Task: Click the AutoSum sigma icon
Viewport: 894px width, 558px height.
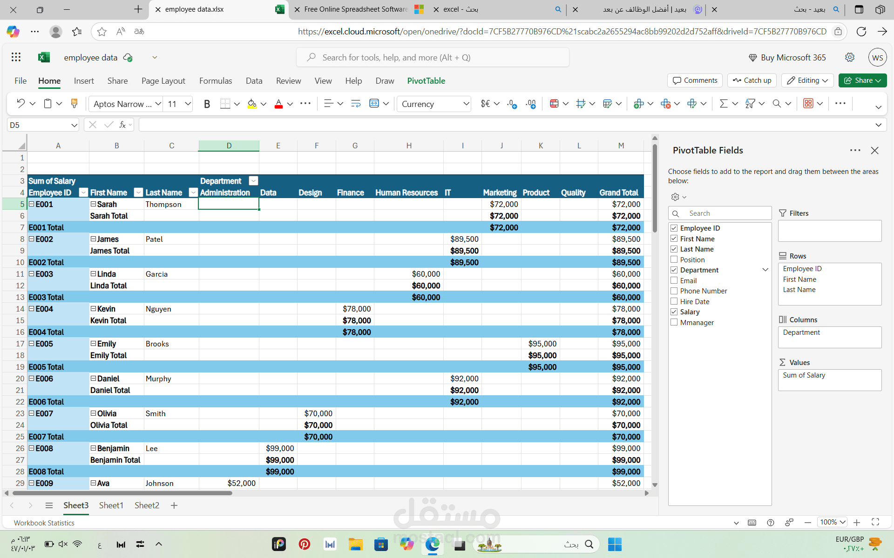Action: tap(723, 104)
